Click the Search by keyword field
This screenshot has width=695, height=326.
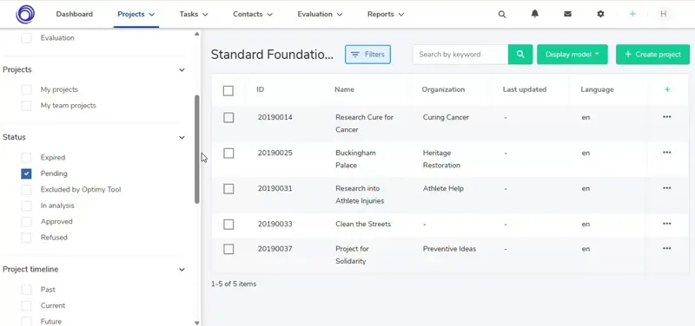click(460, 55)
